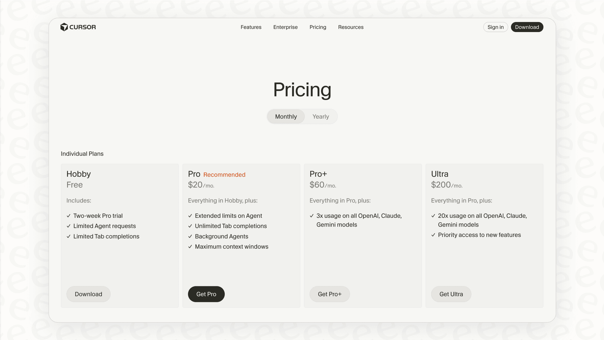
Task: Select the Pricing nav item
Action: pyautogui.click(x=317, y=27)
